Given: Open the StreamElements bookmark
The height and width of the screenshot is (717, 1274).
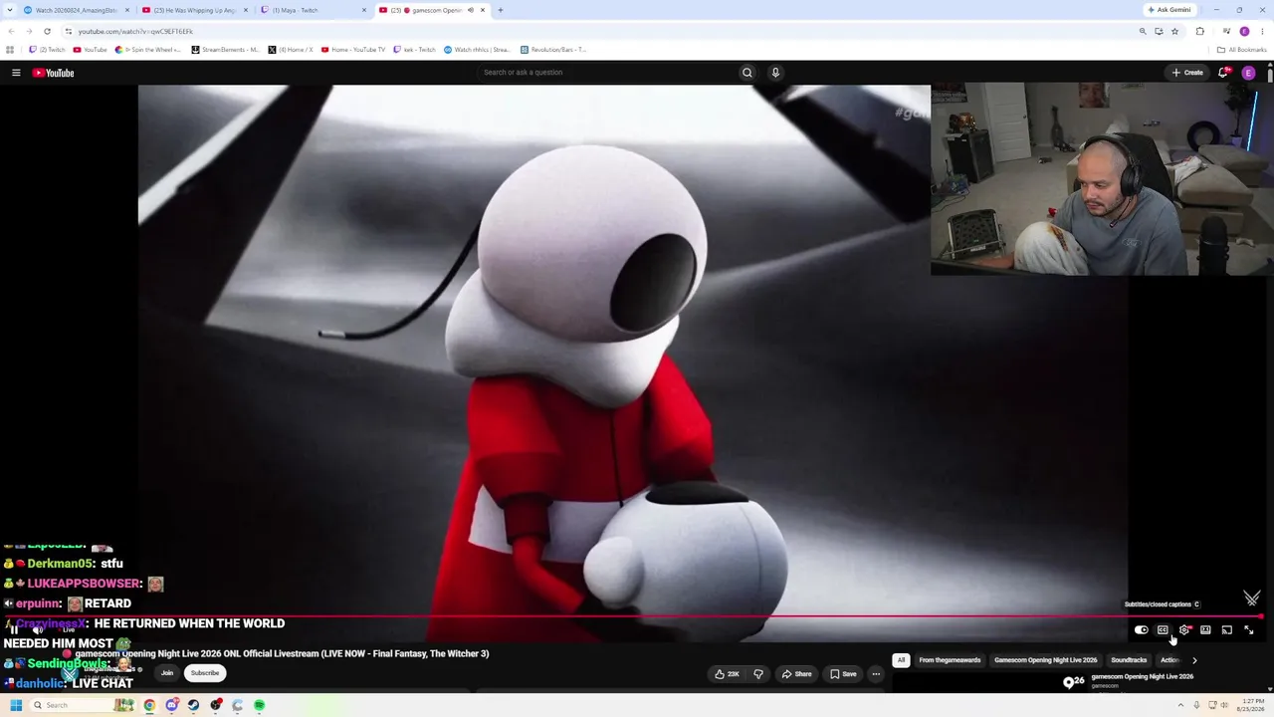Looking at the screenshot, I should [x=225, y=50].
